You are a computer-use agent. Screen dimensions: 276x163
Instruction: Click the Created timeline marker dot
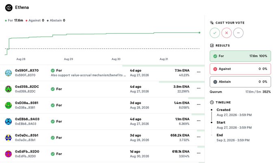coord(211,110)
